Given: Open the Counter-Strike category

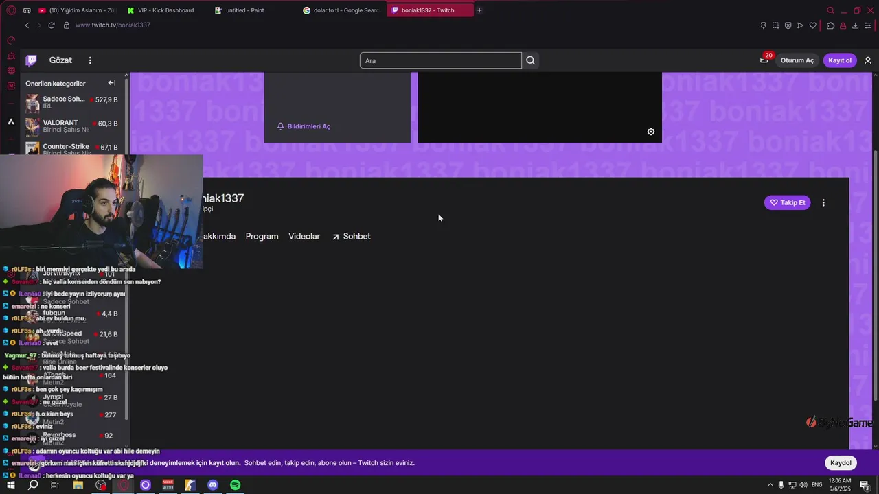Looking at the screenshot, I should [72, 148].
